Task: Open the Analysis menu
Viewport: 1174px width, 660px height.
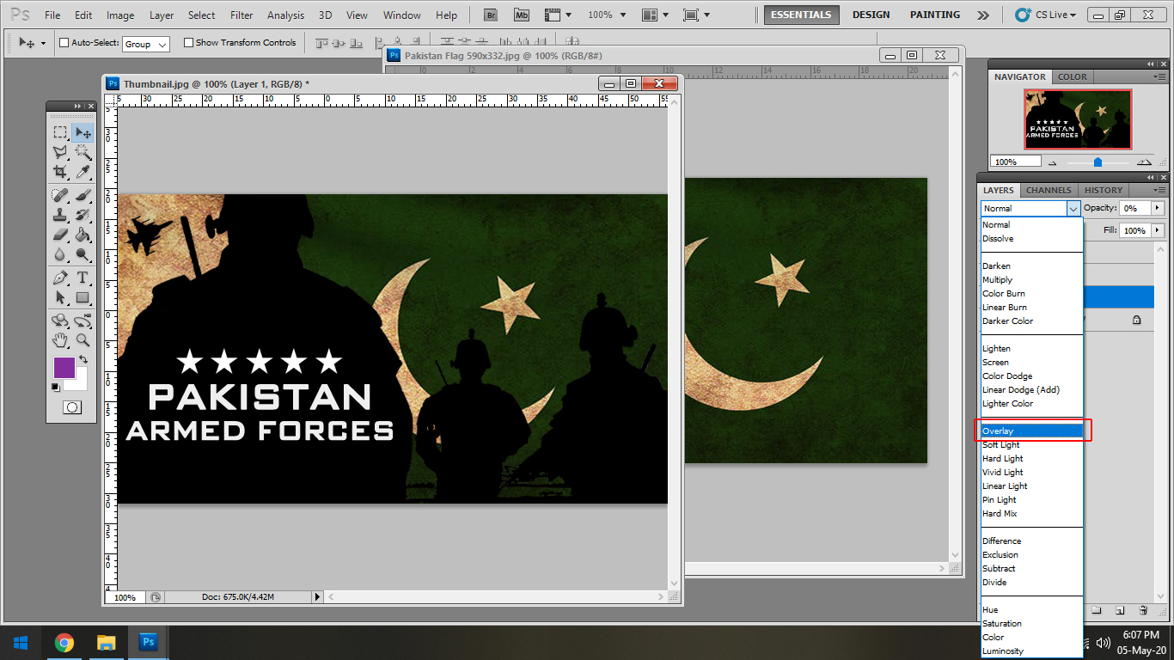Action: click(285, 15)
